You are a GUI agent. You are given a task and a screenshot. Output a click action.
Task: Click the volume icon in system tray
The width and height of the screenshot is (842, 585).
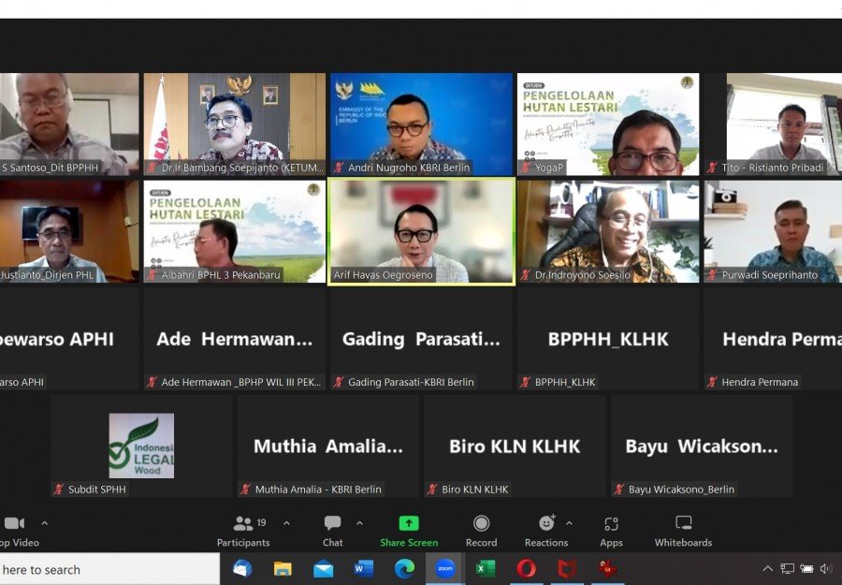[x=825, y=568]
